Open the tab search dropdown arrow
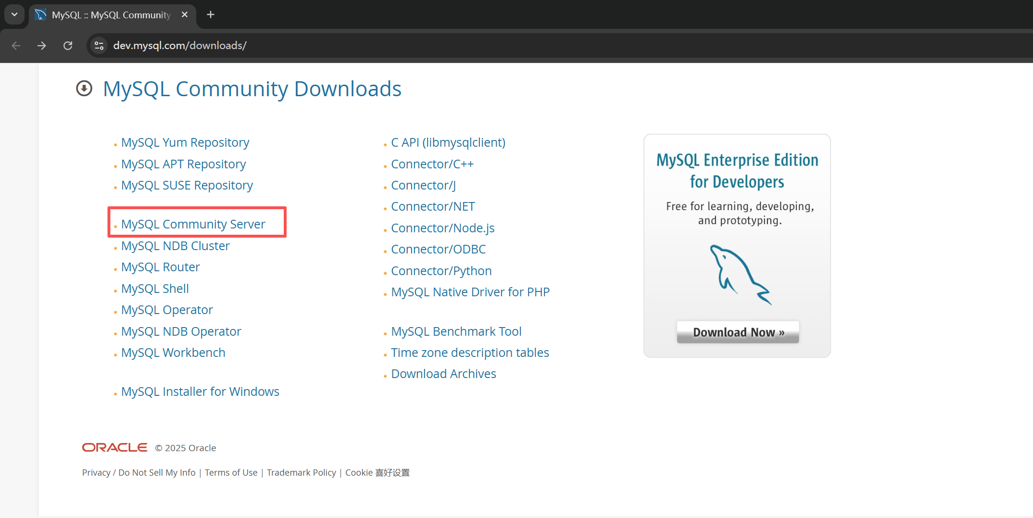1033x518 pixels. pyautogui.click(x=14, y=15)
